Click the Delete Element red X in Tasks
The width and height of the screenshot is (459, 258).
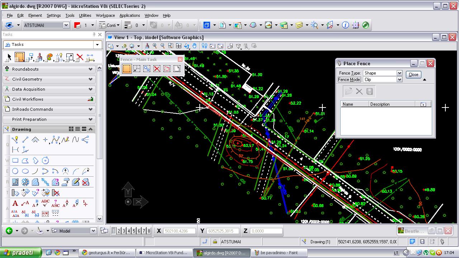(x=80, y=57)
